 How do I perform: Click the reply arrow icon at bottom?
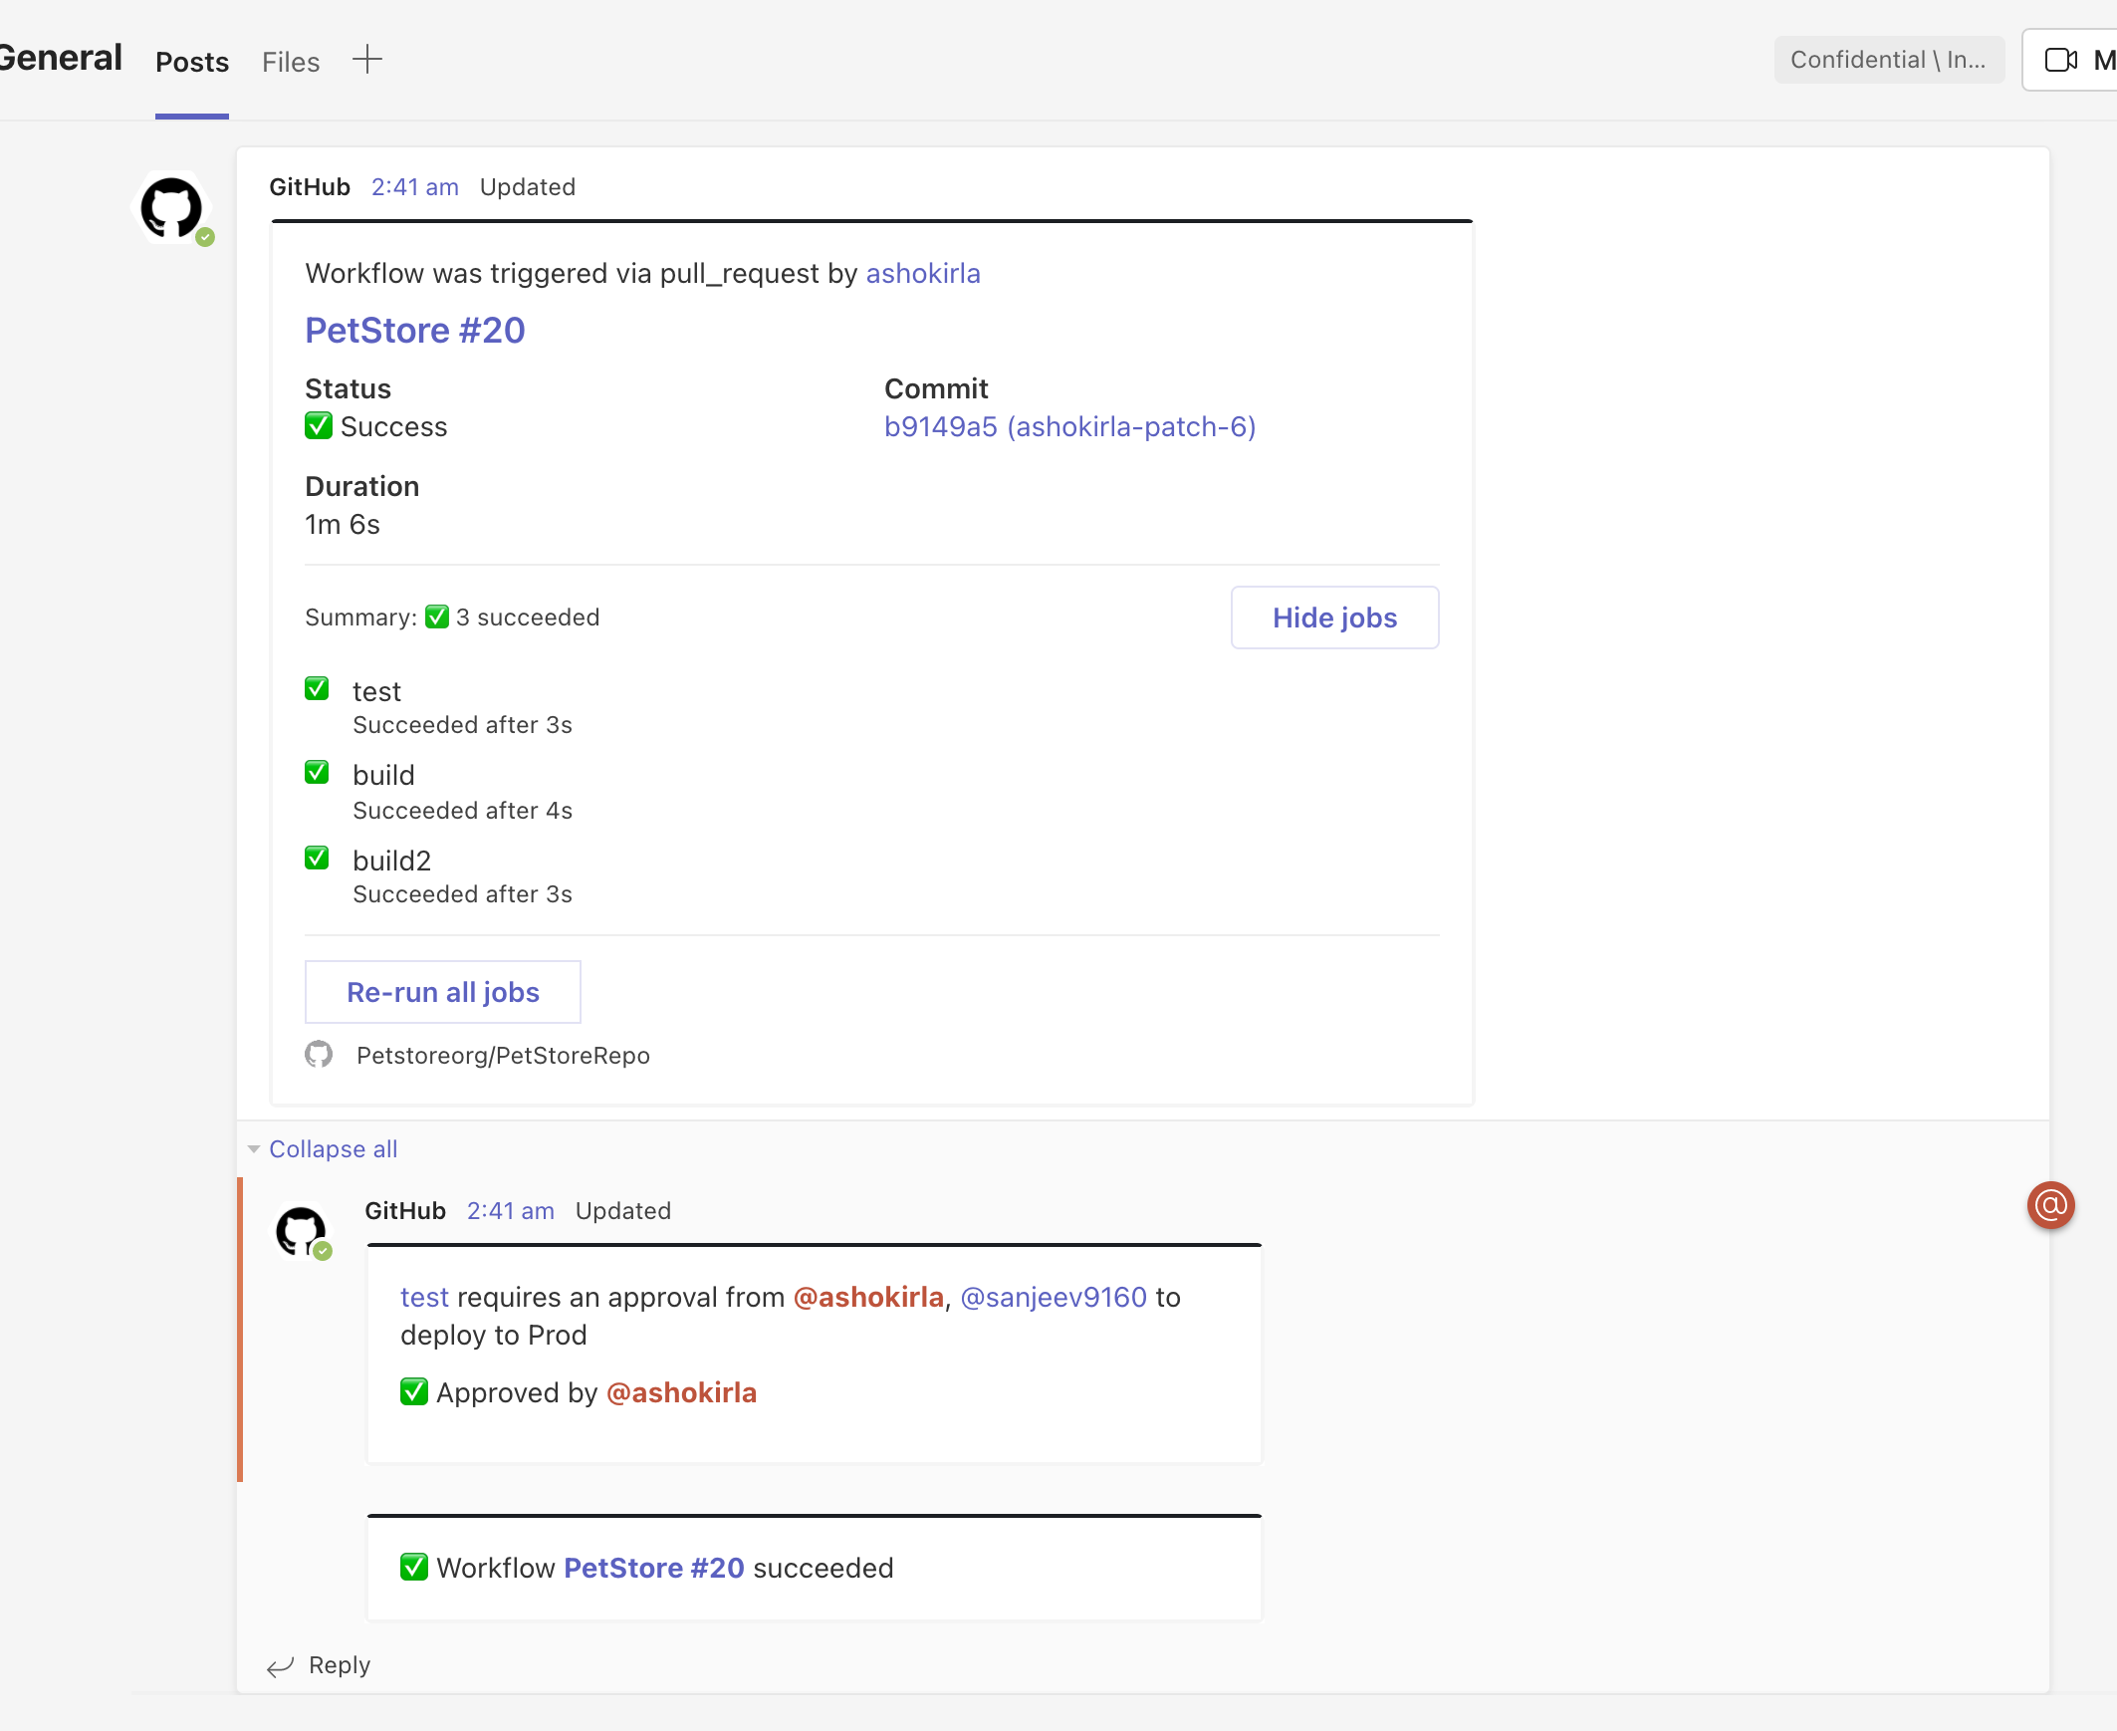coord(276,1664)
